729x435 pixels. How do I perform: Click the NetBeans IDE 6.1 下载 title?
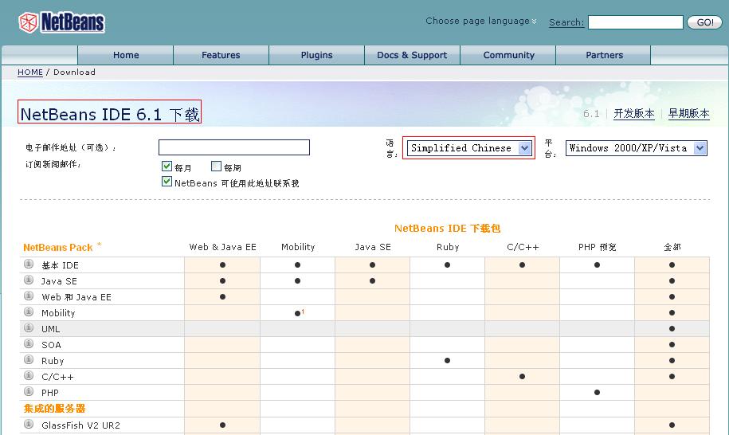coord(110,114)
